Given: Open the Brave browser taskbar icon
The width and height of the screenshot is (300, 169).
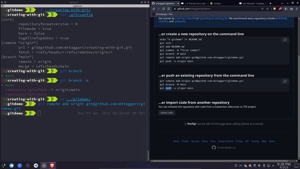Looking at the screenshot, I should pyautogui.click(x=52, y=166).
